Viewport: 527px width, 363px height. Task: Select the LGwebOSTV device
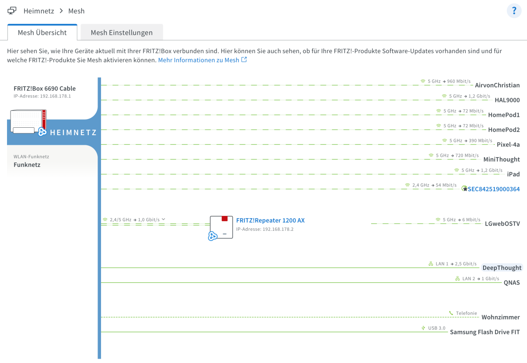click(502, 224)
